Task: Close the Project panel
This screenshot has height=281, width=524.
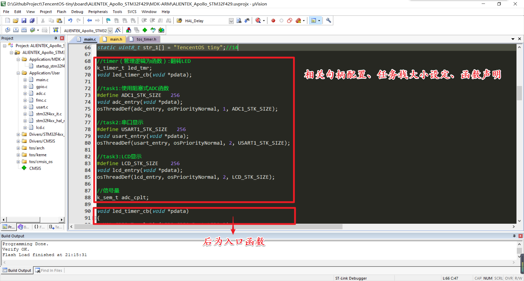Action: [x=62, y=38]
